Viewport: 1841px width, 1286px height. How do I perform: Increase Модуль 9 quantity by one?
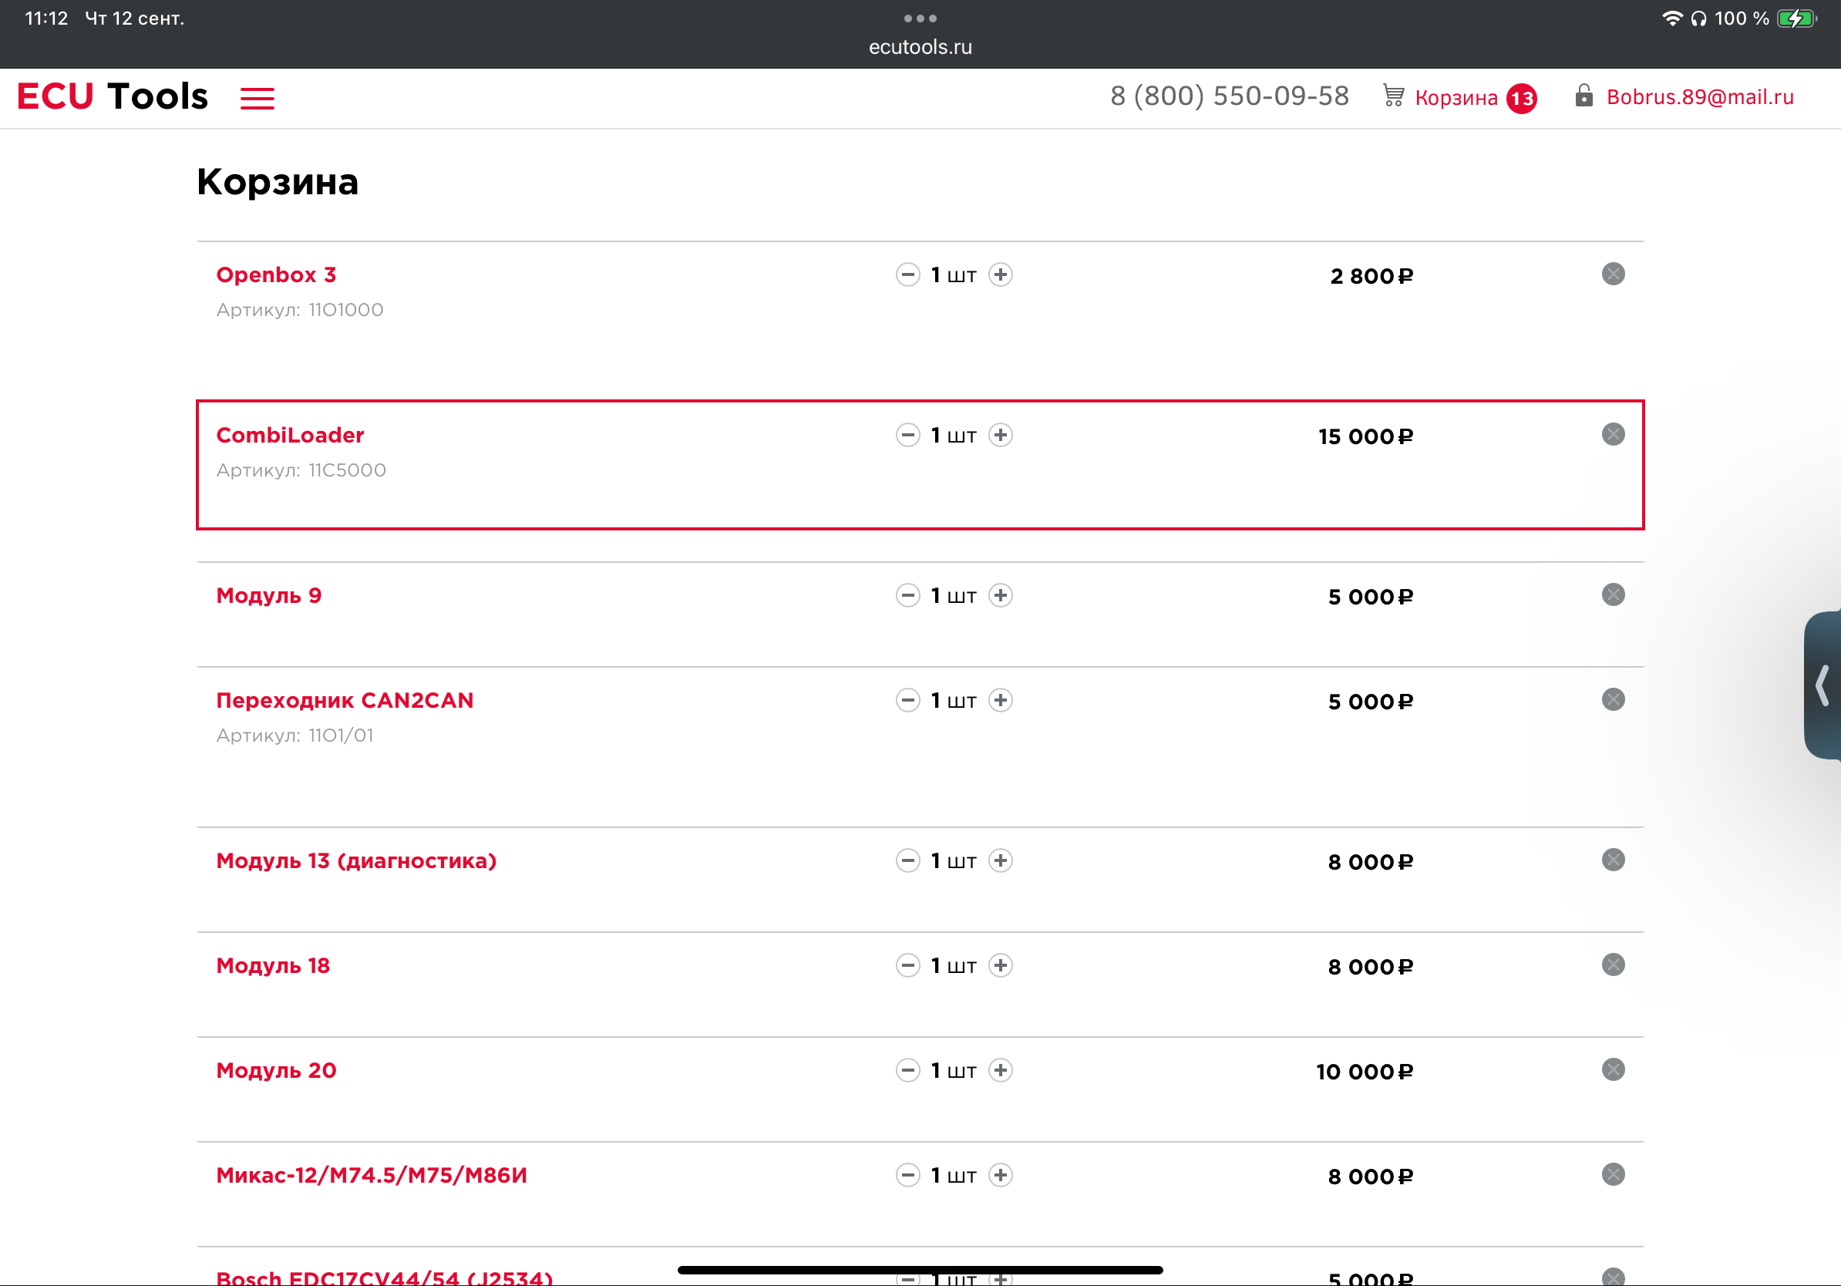pos(1000,596)
